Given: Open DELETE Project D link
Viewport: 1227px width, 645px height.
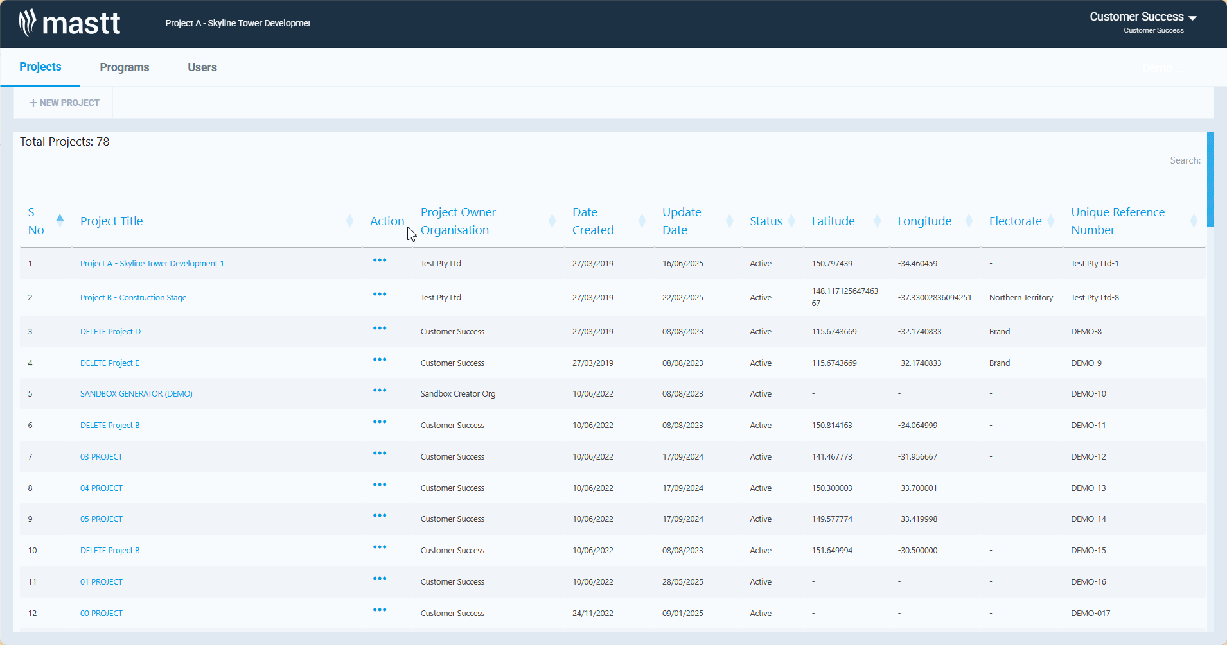Looking at the screenshot, I should click(x=110, y=332).
